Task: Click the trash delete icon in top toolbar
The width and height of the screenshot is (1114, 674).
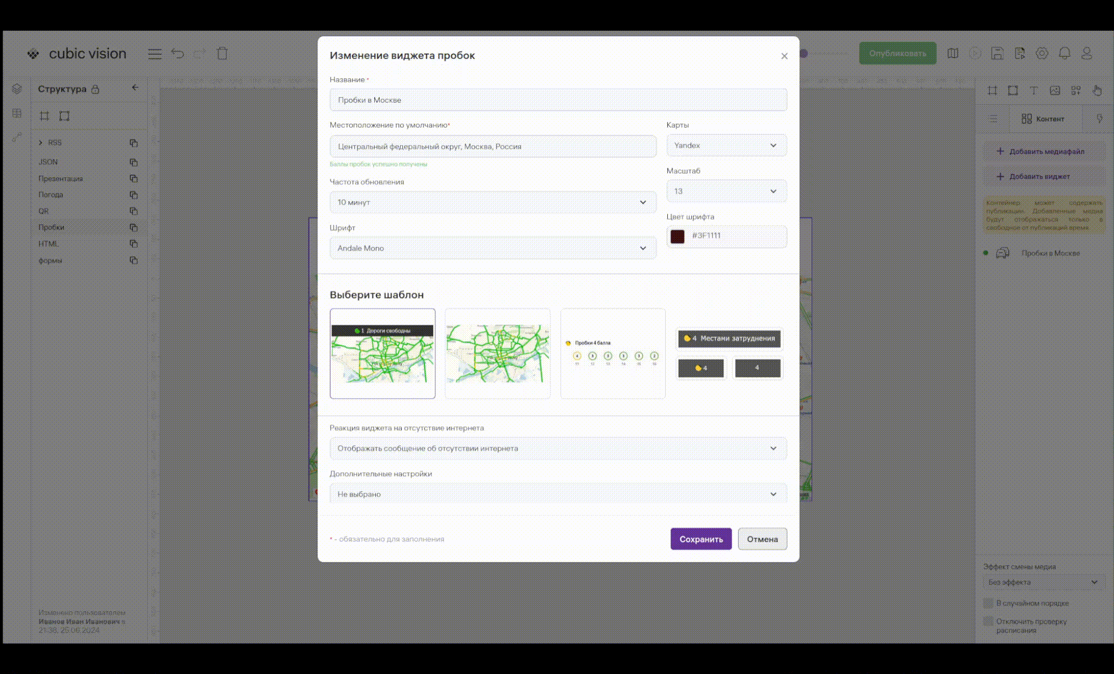Action: pyautogui.click(x=222, y=54)
